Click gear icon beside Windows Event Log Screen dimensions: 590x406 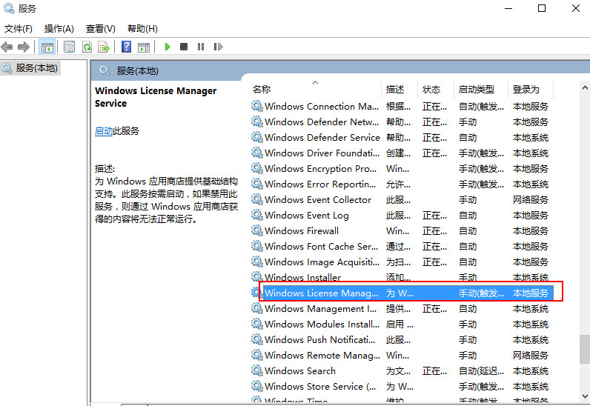[257, 215]
